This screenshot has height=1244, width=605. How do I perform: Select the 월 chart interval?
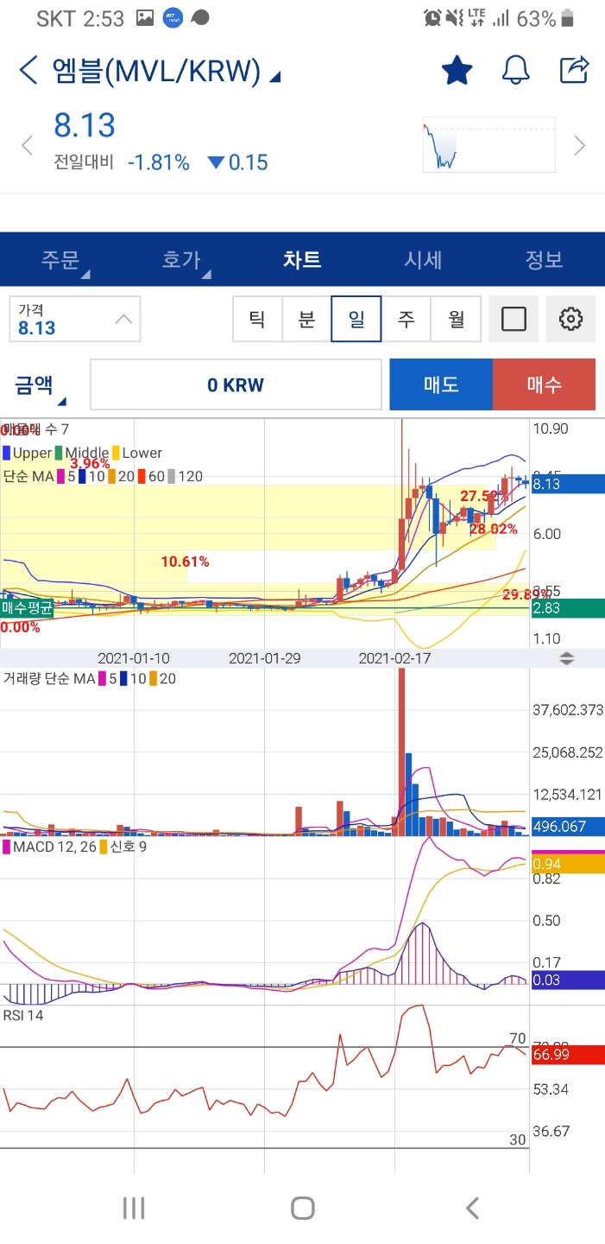[x=456, y=319]
